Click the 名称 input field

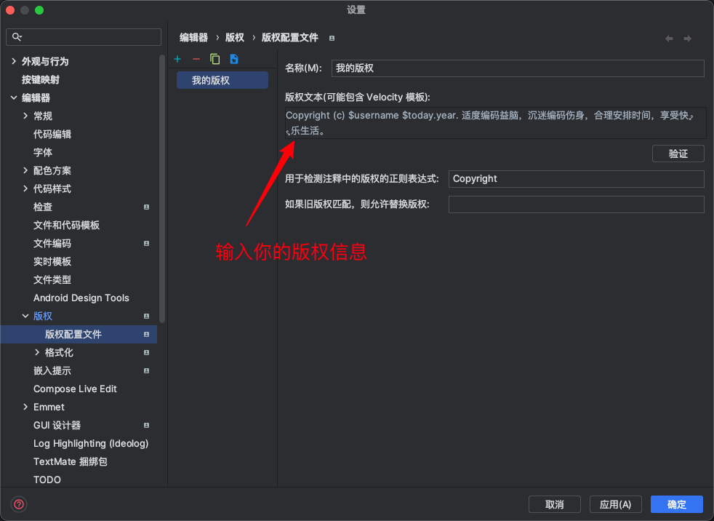518,68
